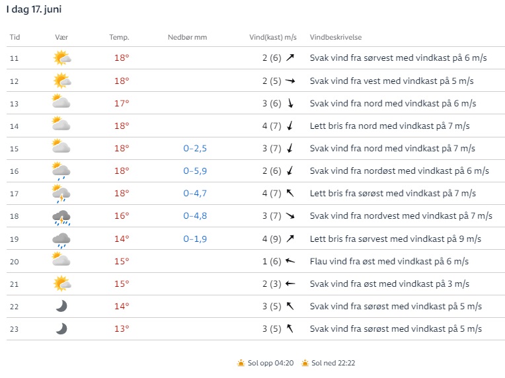Viewport: 505px width, 378px height.
Task: Click the wind arrow for hour 12
Action: point(290,81)
